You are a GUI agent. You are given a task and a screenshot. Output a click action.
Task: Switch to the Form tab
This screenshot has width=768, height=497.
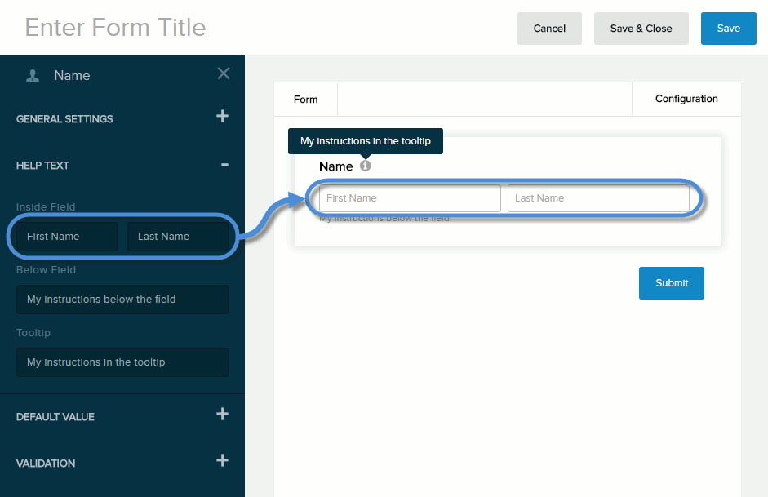point(305,100)
